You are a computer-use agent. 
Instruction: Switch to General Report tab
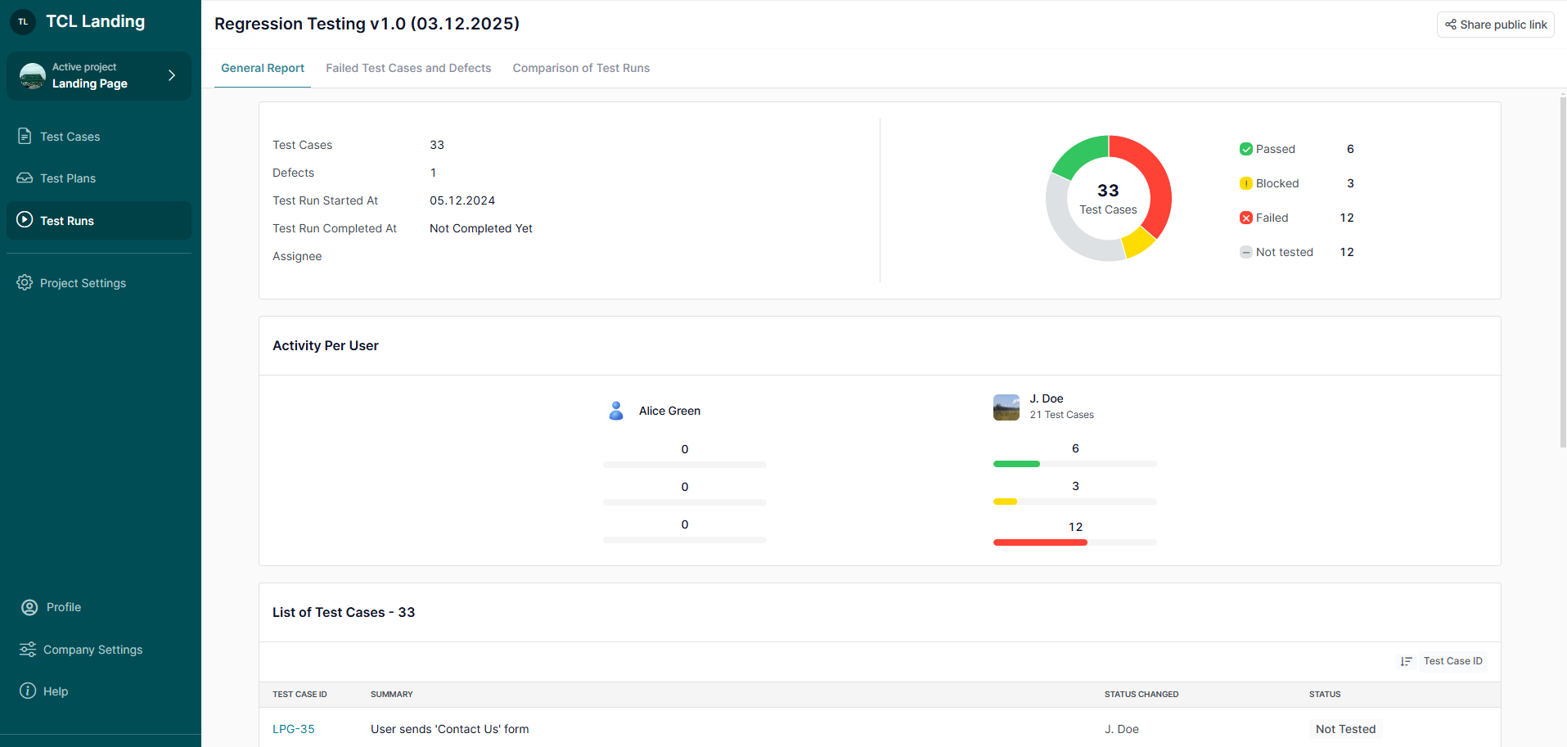pos(263,68)
